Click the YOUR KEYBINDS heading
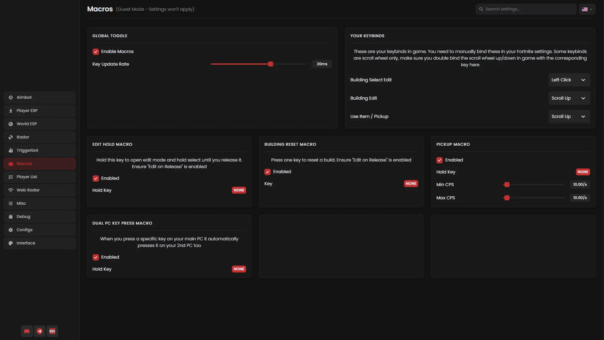Screen dimensions: 604x340 click(x=367, y=36)
